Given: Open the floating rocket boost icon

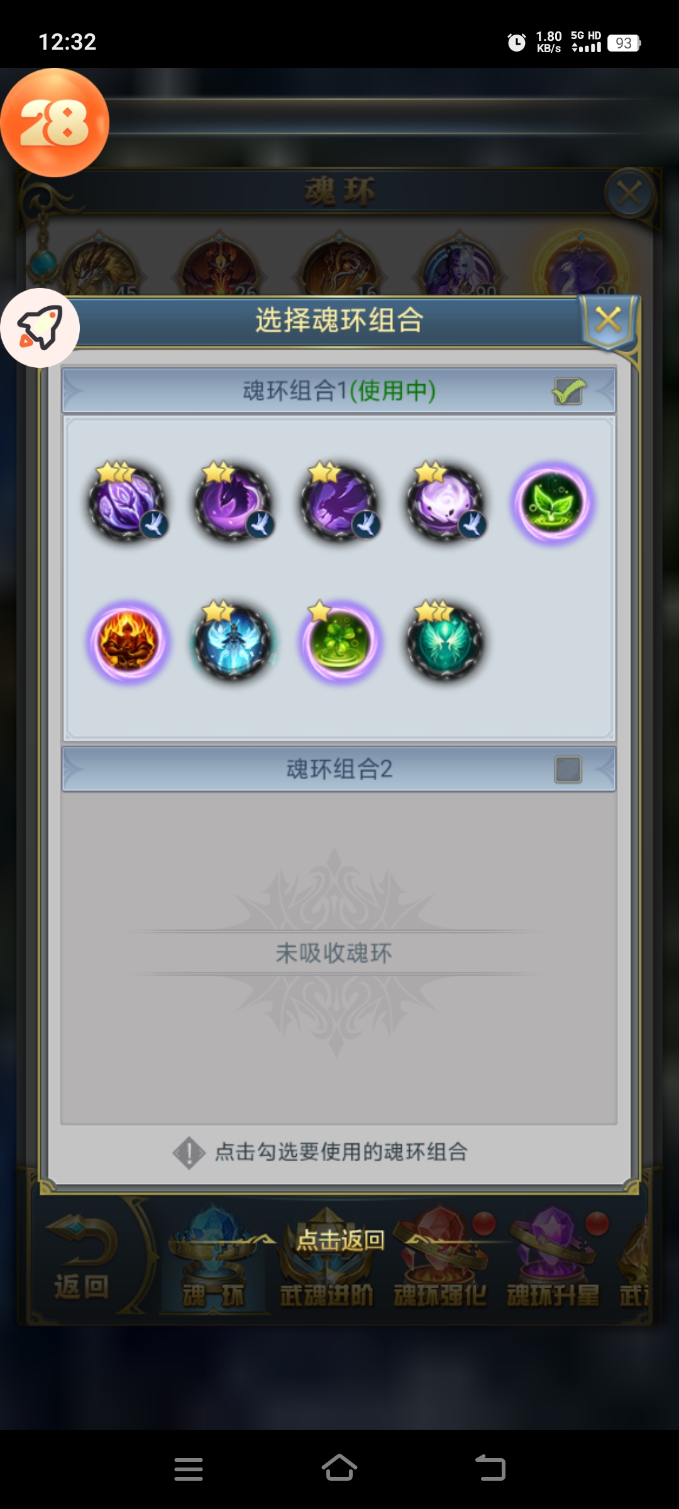Looking at the screenshot, I should click(40, 328).
